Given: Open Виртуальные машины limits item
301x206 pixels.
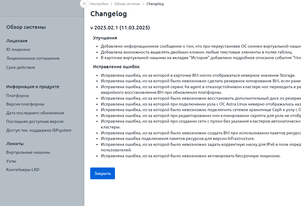Looking at the screenshot, I should click(28, 153).
